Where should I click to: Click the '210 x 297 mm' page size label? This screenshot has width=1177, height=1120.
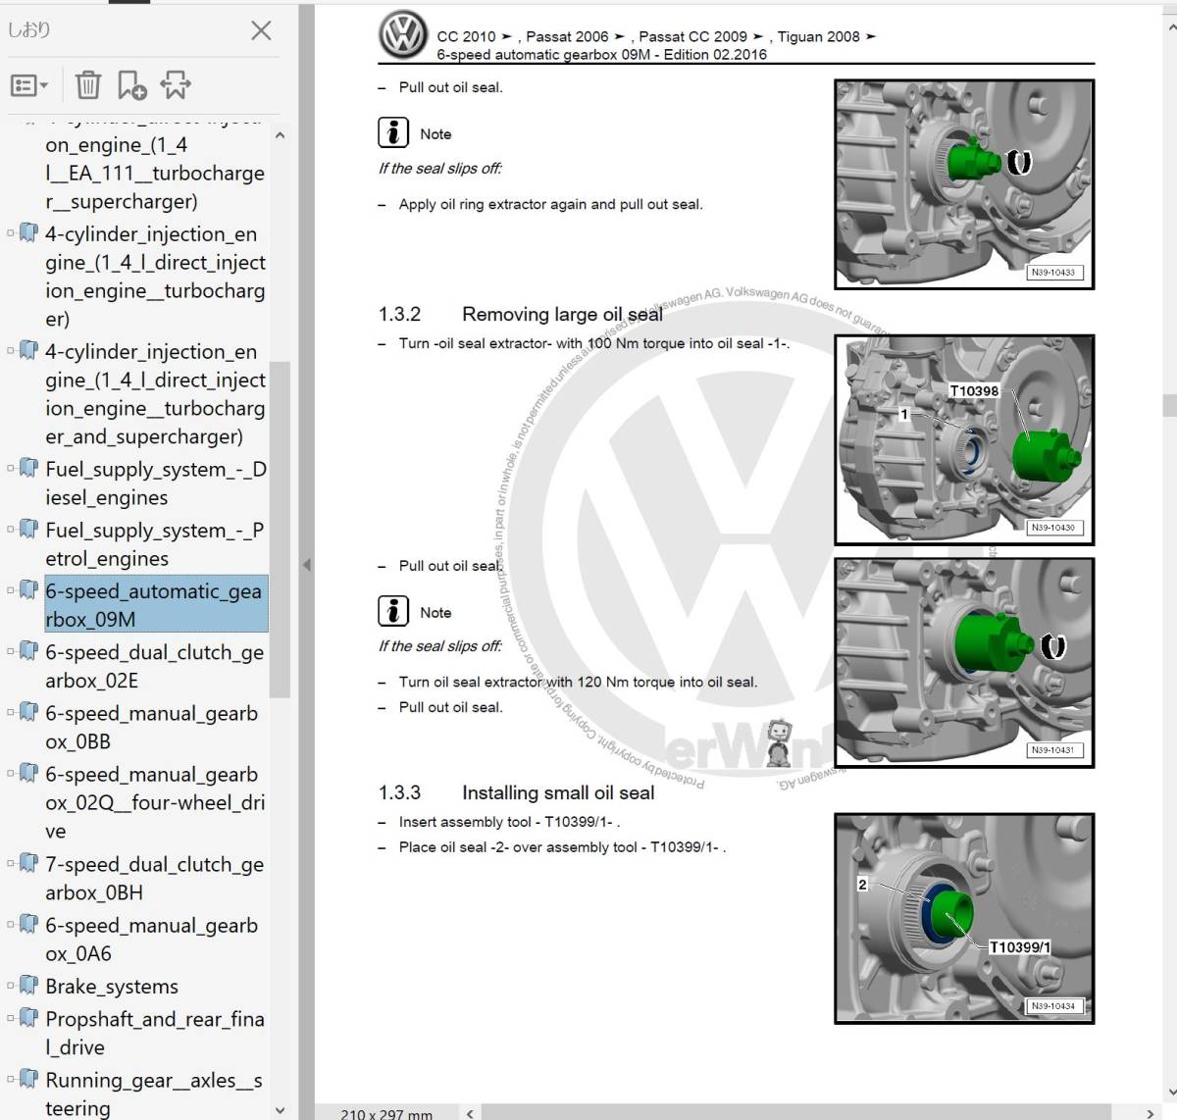[386, 1113]
